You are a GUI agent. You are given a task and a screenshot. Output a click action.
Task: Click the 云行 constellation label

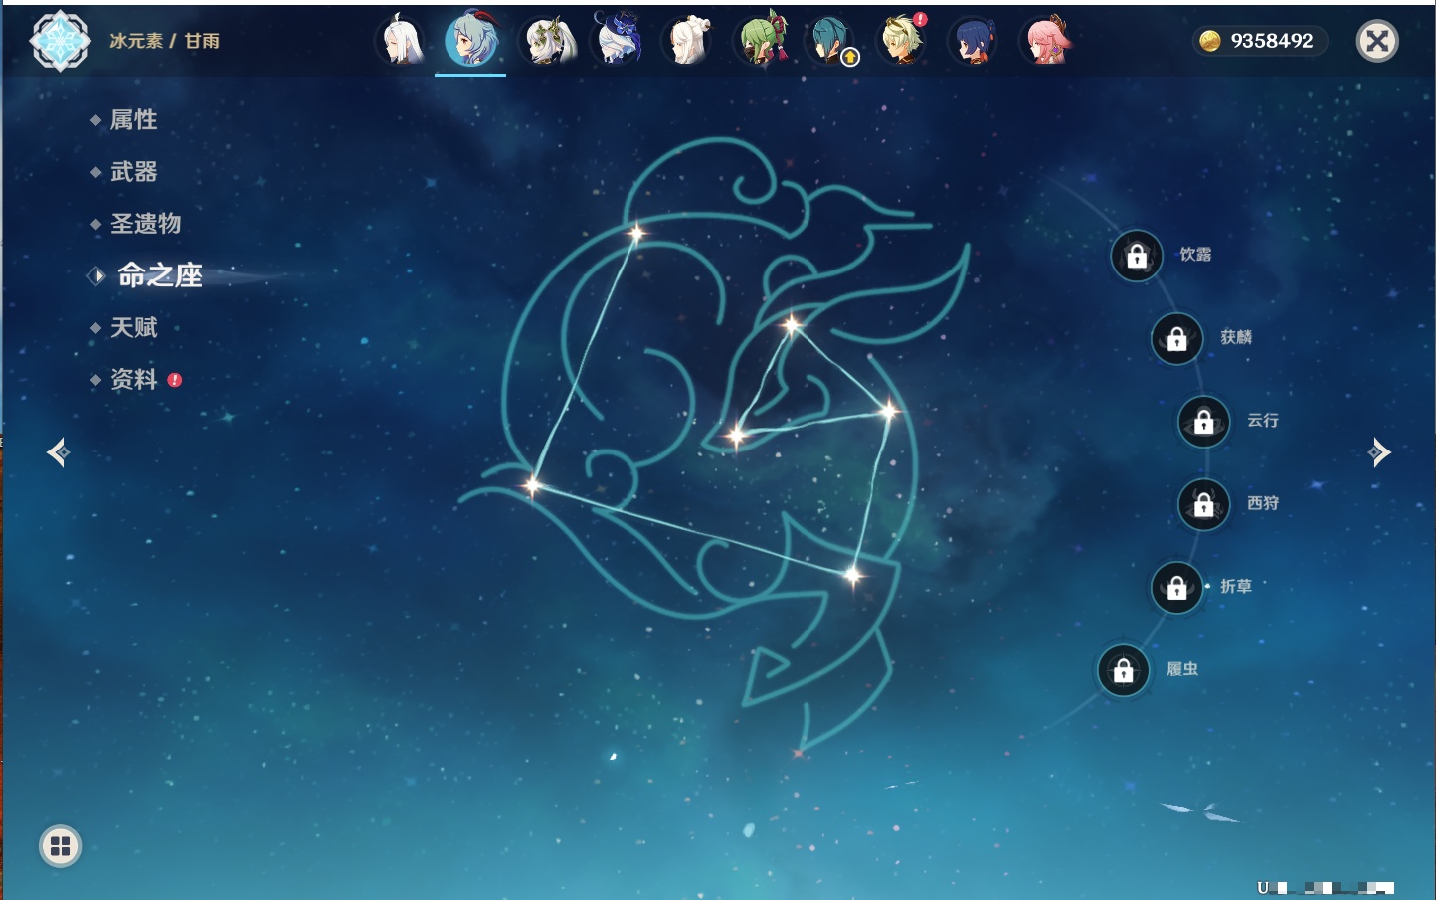coord(1263,420)
